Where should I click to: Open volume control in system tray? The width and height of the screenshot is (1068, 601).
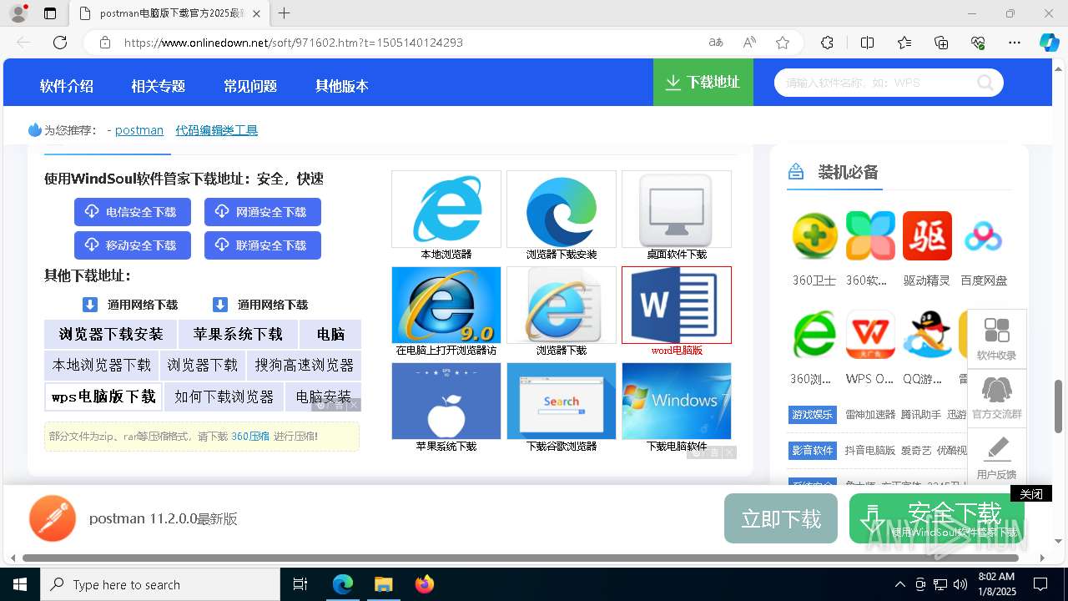point(960,584)
